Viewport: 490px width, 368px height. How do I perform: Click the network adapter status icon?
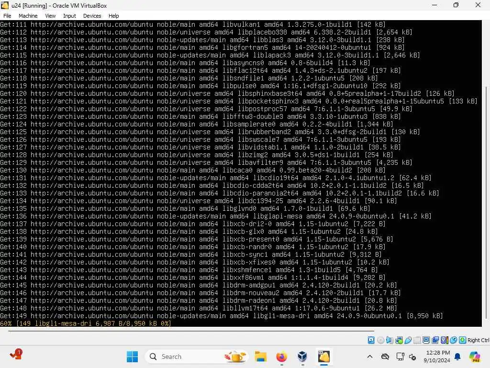pyautogui.click(x=399, y=340)
